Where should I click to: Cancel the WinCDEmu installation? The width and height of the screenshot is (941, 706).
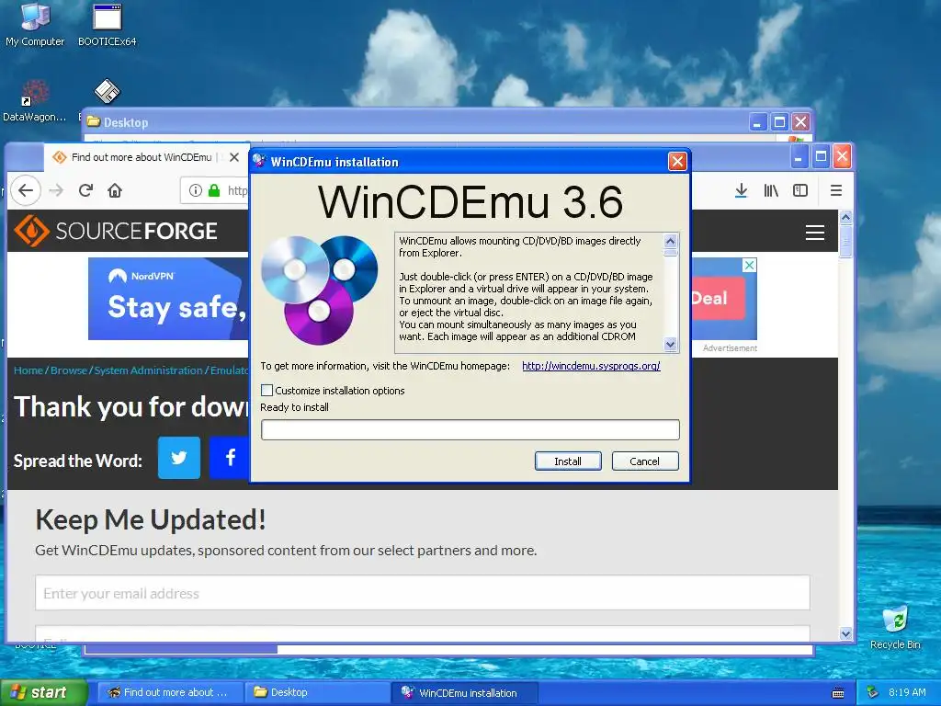coord(644,461)
